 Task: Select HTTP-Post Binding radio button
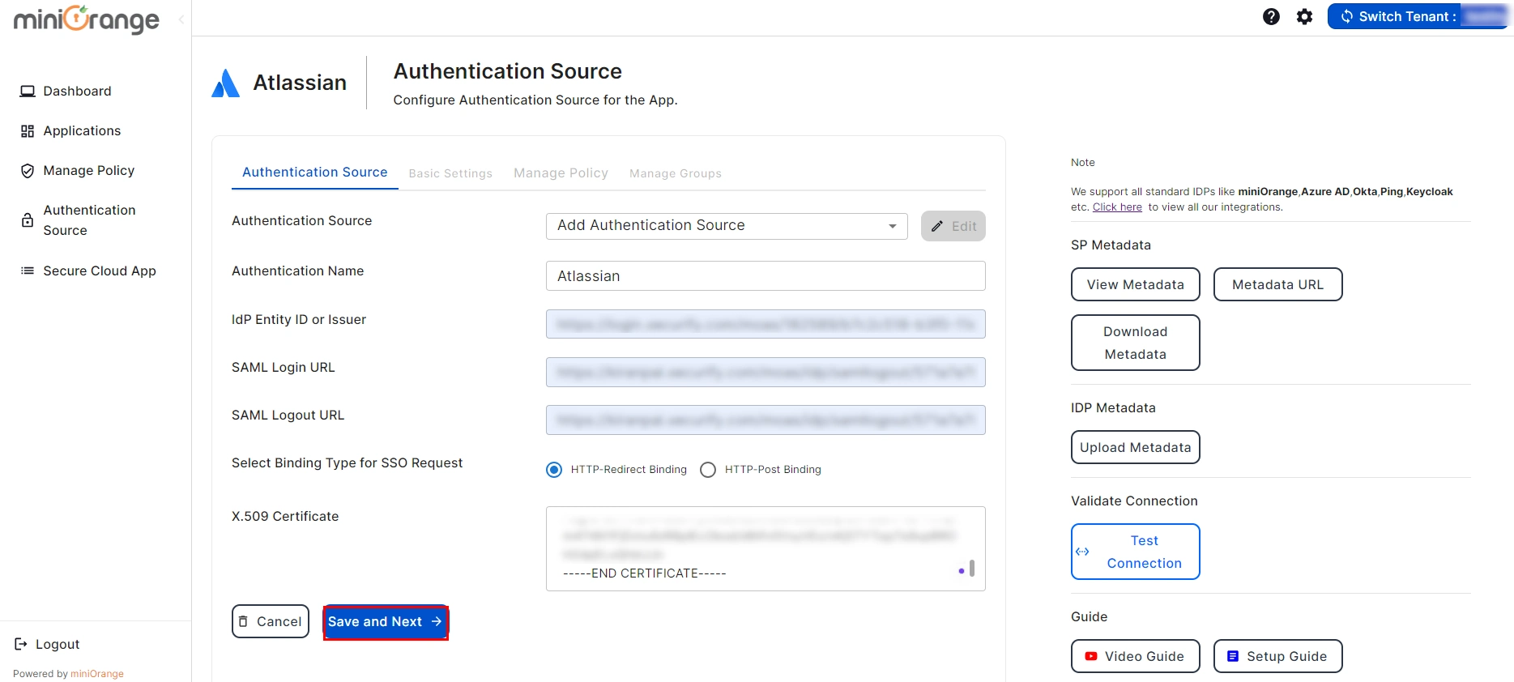[x=708, y=470]
